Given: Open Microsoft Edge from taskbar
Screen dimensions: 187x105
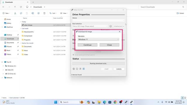Looking at the screenshot, I should click(105, 102).
